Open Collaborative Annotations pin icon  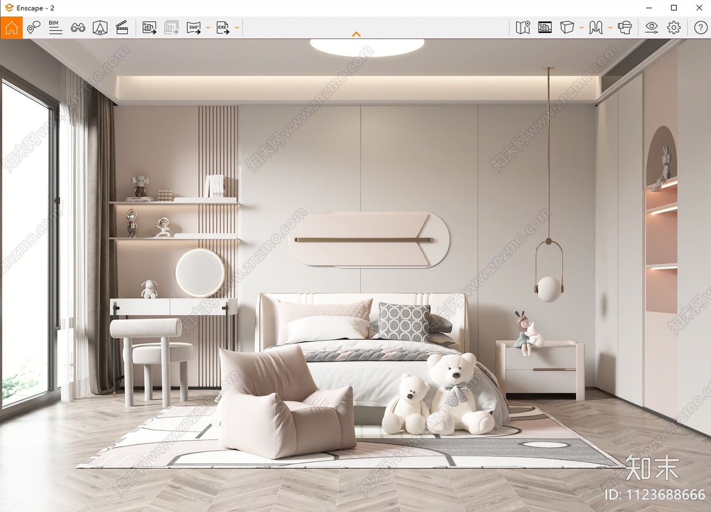33,28
